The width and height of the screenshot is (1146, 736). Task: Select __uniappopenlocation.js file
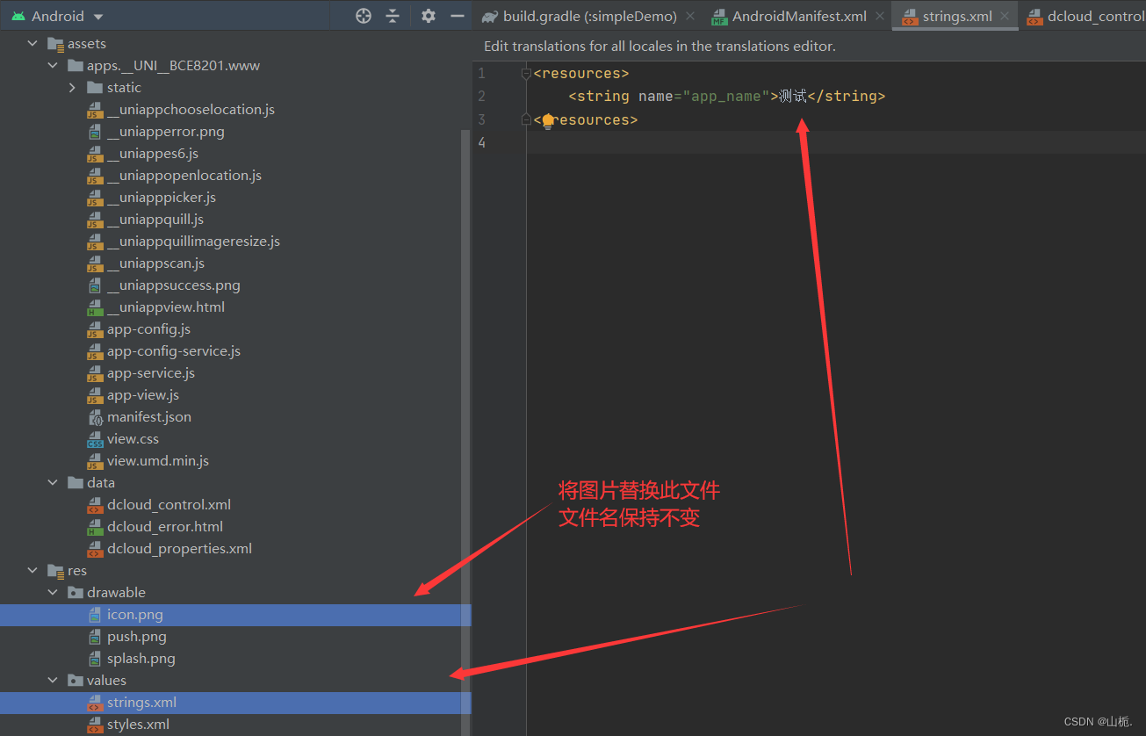tap(184, 175)
